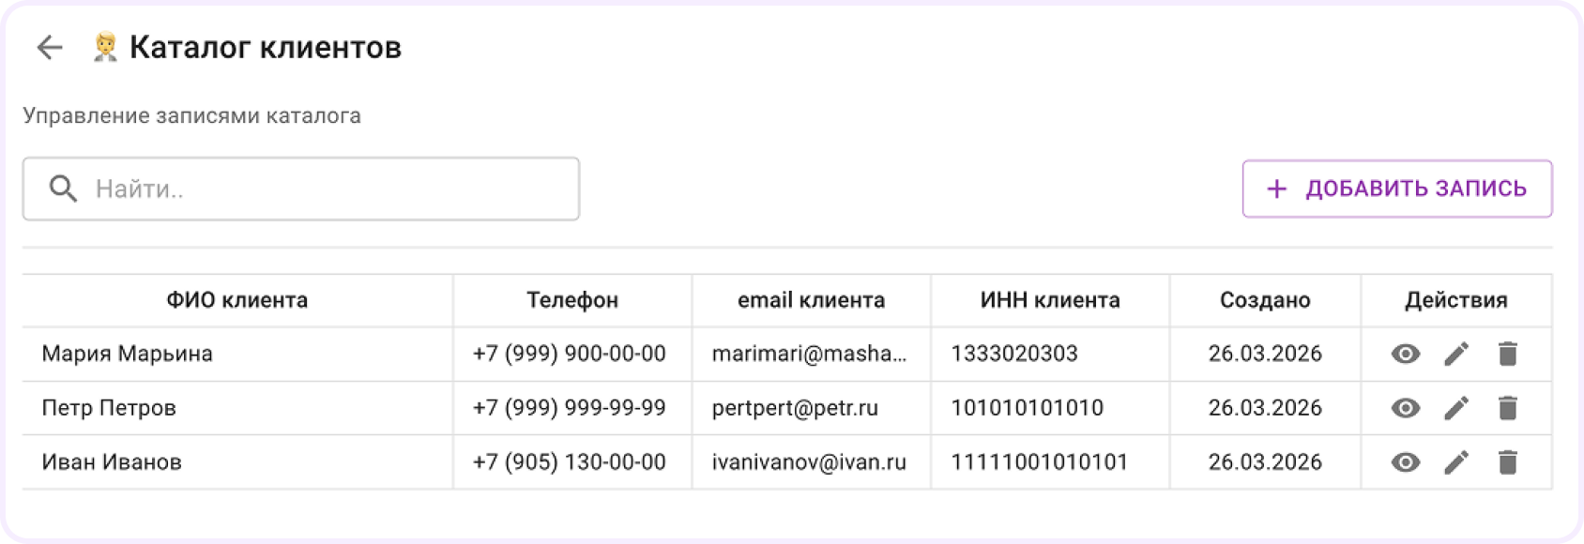Edit Иван Иванов record with pencil icon

1456,462
